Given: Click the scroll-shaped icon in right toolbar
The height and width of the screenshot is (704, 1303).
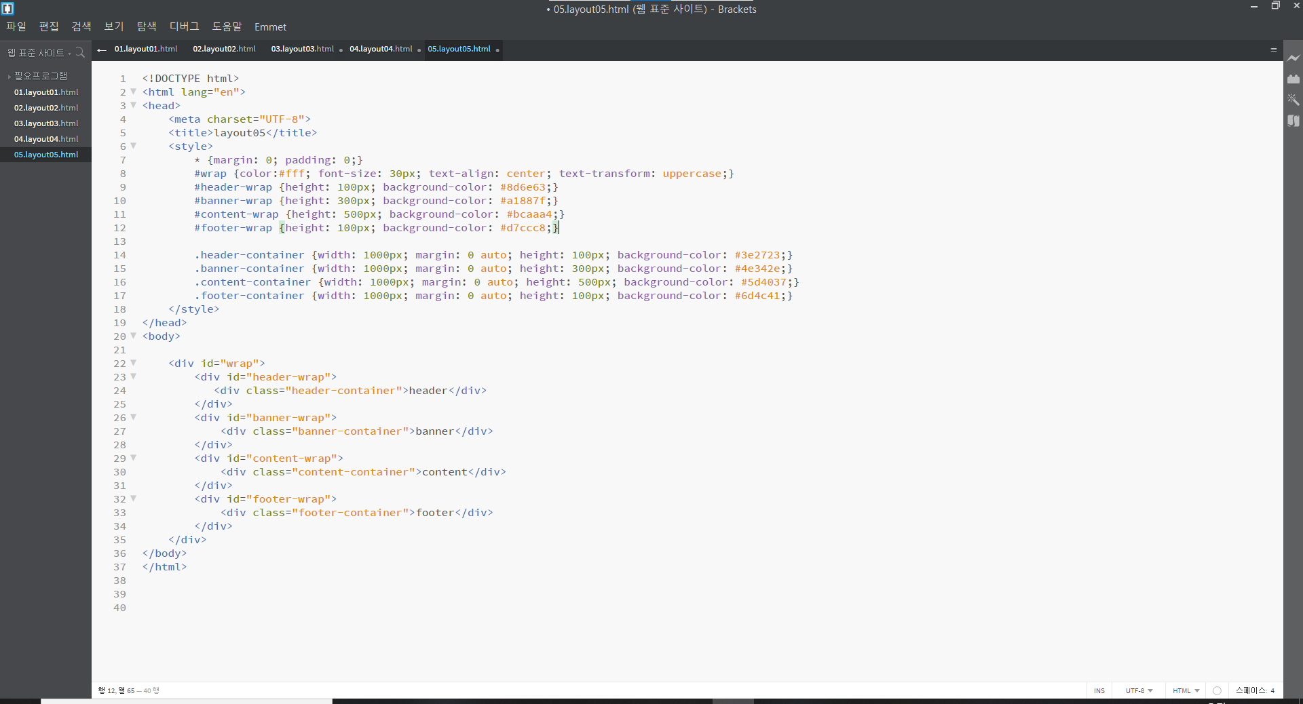Looking at the screenshot, I should pyautogui.click(x=1293, y=121).
